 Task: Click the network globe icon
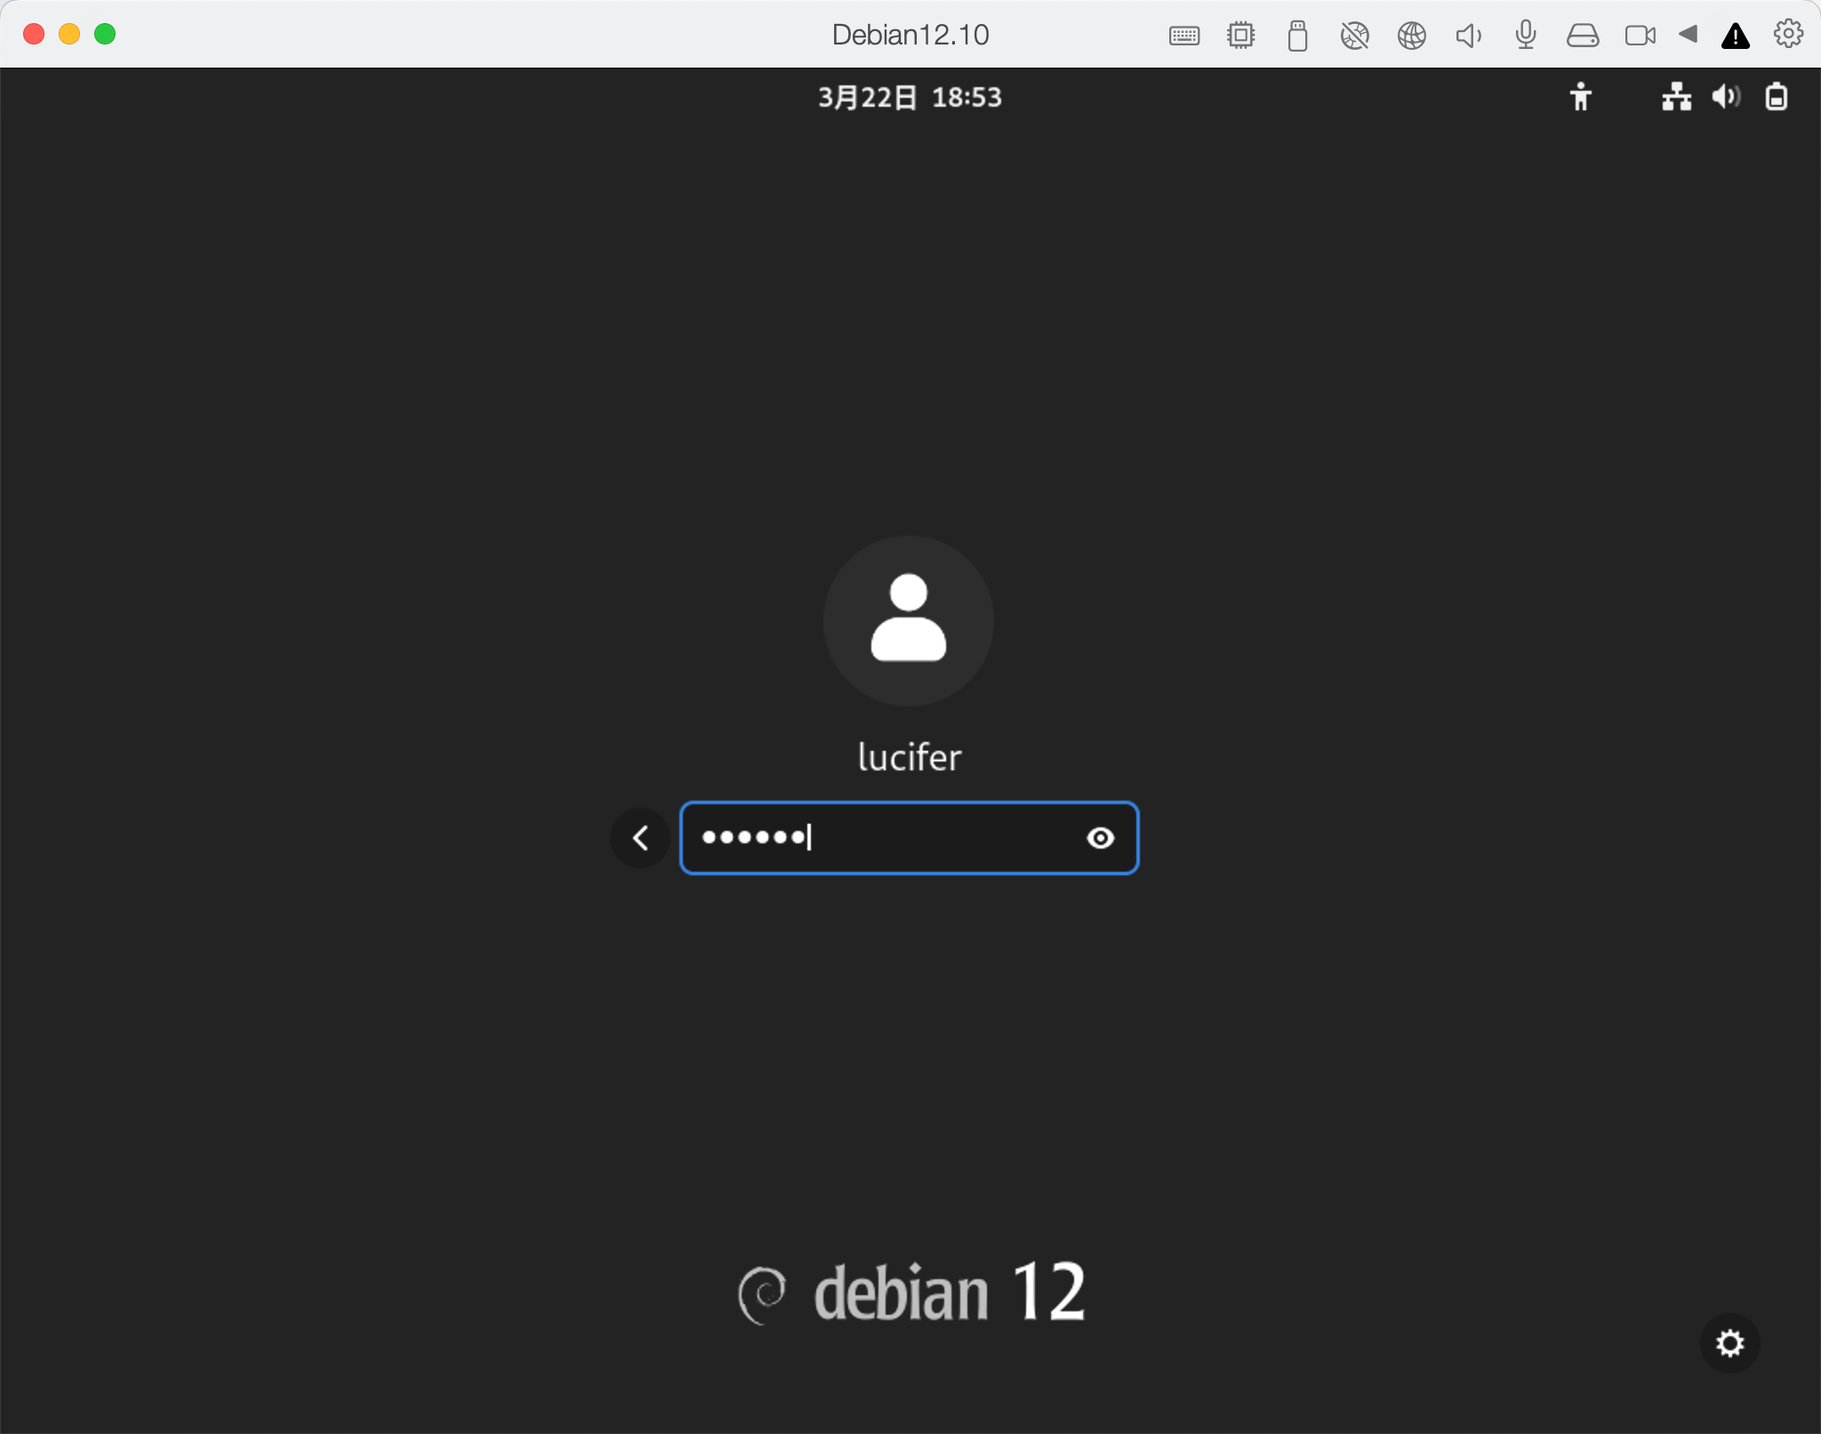[1411, 36]
